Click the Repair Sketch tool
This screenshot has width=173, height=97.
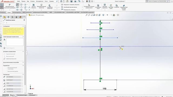tap(98, 6)
